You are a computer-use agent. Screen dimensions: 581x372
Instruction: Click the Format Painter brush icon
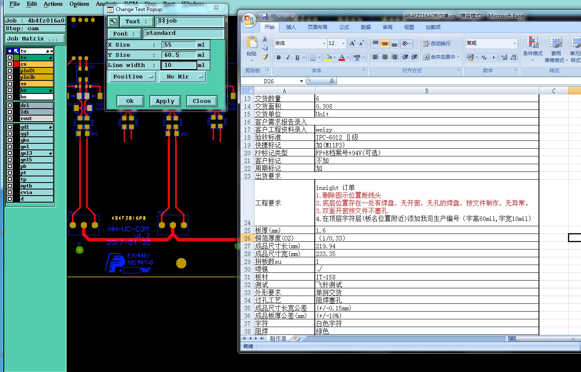pyautogui.click(x=265, y=57)
